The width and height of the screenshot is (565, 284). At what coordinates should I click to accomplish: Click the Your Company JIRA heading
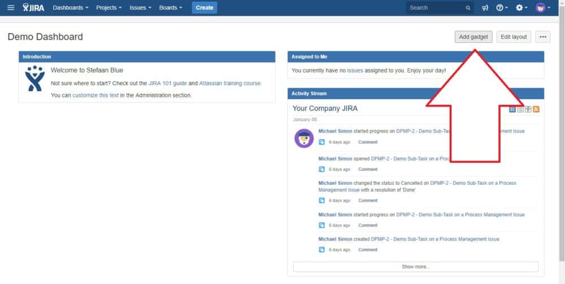pos(325,109)
